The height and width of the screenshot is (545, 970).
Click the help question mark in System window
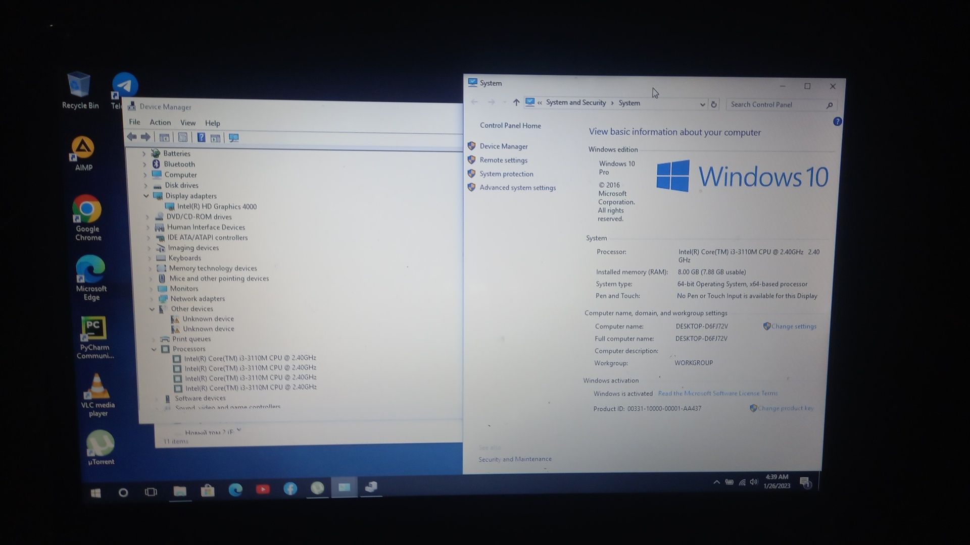pos(837,122)
